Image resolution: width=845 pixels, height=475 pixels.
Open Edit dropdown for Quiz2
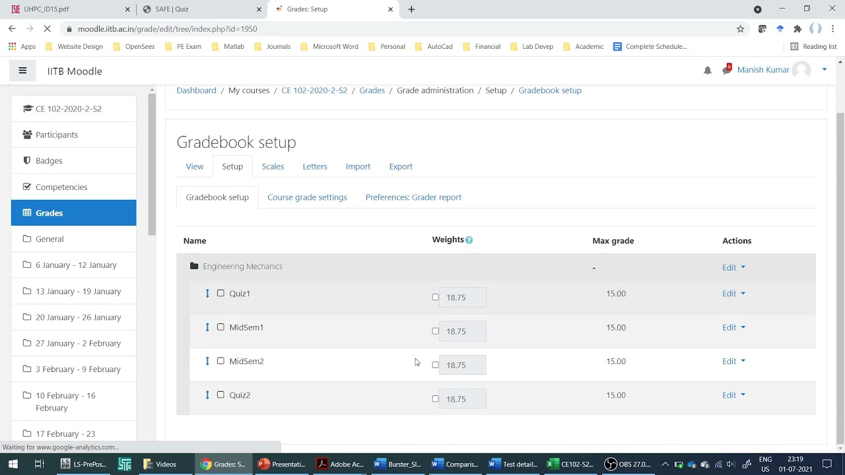[x=733, y=395]
